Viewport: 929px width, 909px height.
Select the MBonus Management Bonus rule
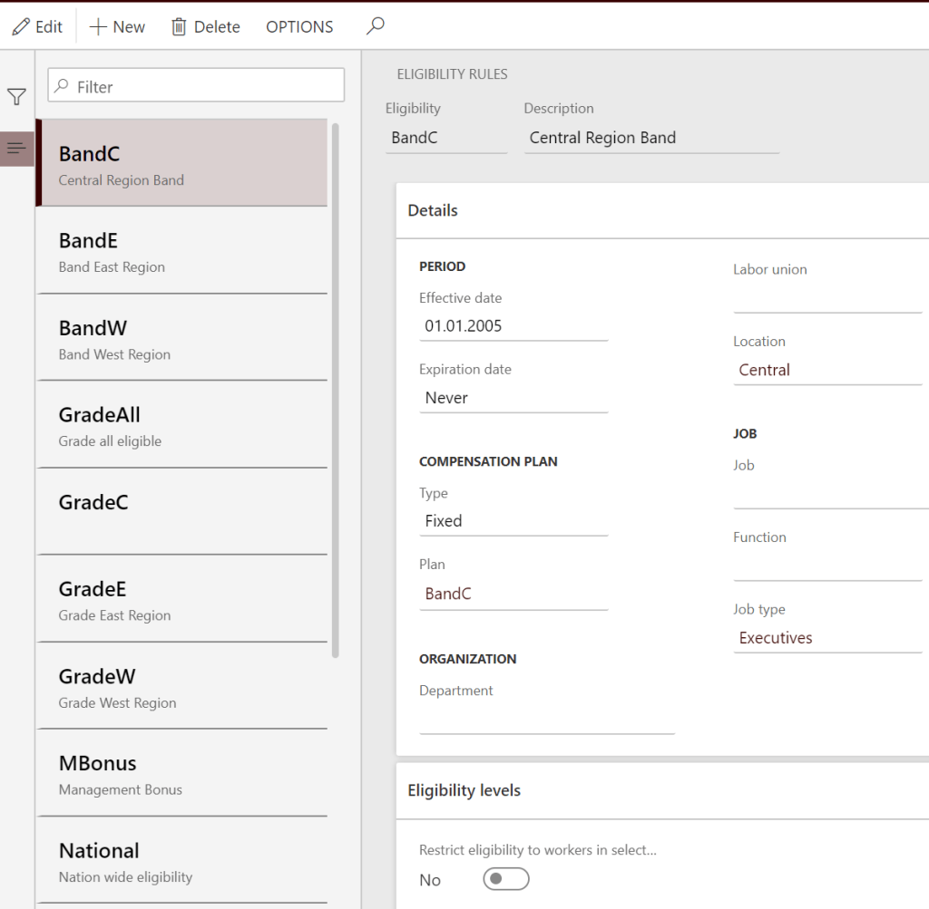click(x=181, y=774)
